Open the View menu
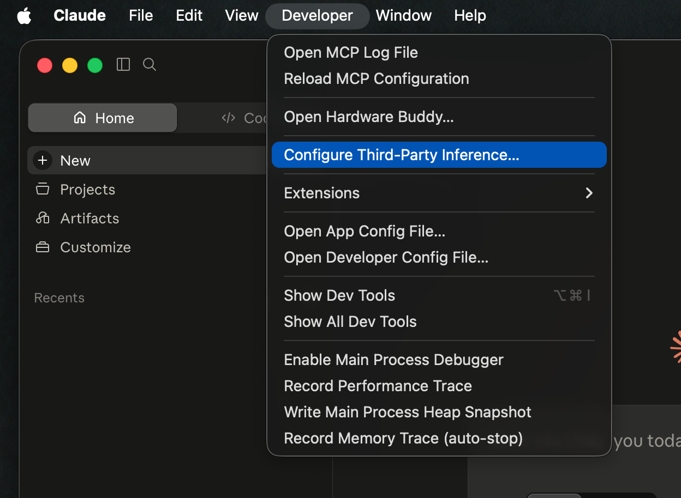The image size is (681, 498). tap(242, 16)
